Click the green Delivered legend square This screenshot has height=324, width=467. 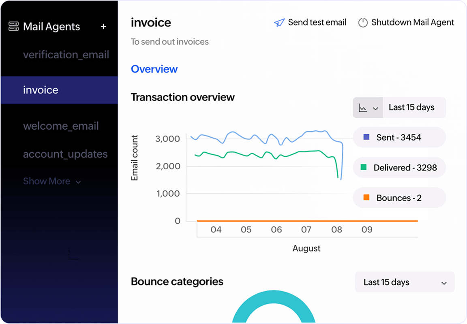coord(364,167)
